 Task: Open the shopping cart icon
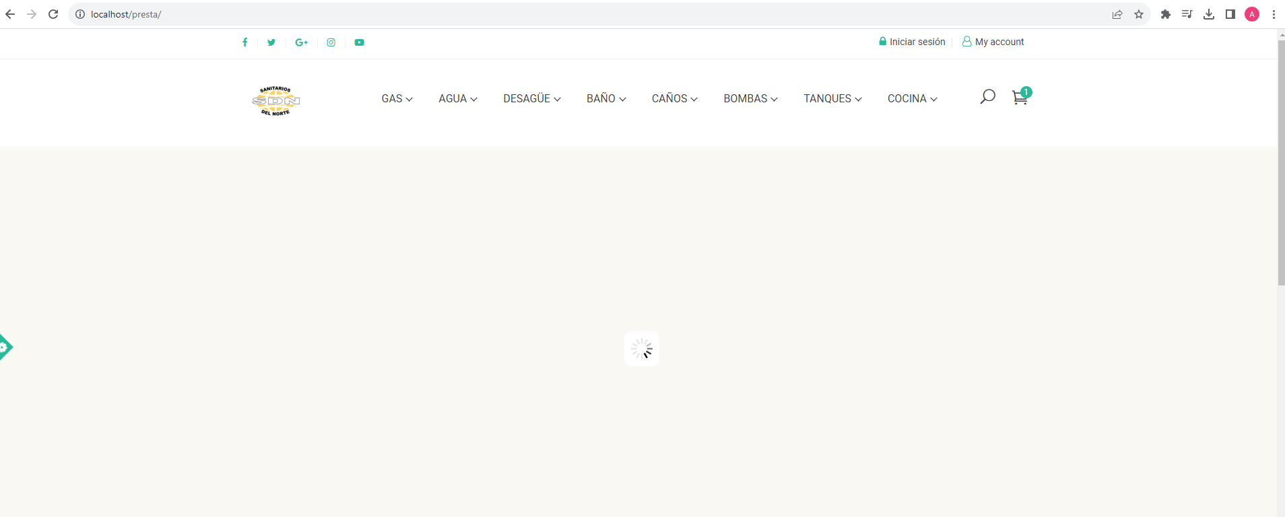point(1020,97)
